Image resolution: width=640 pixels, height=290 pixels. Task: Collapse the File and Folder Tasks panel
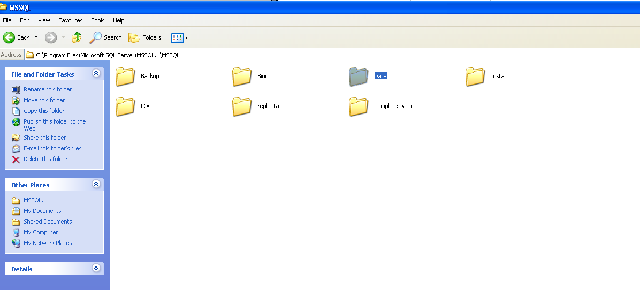coord(96,73)
